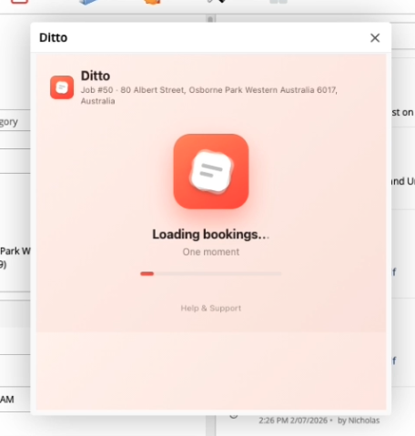Screen dimensions: 415x436
Task: Click the Ditto dialog title bar text
Action: [x=54, y=38]
